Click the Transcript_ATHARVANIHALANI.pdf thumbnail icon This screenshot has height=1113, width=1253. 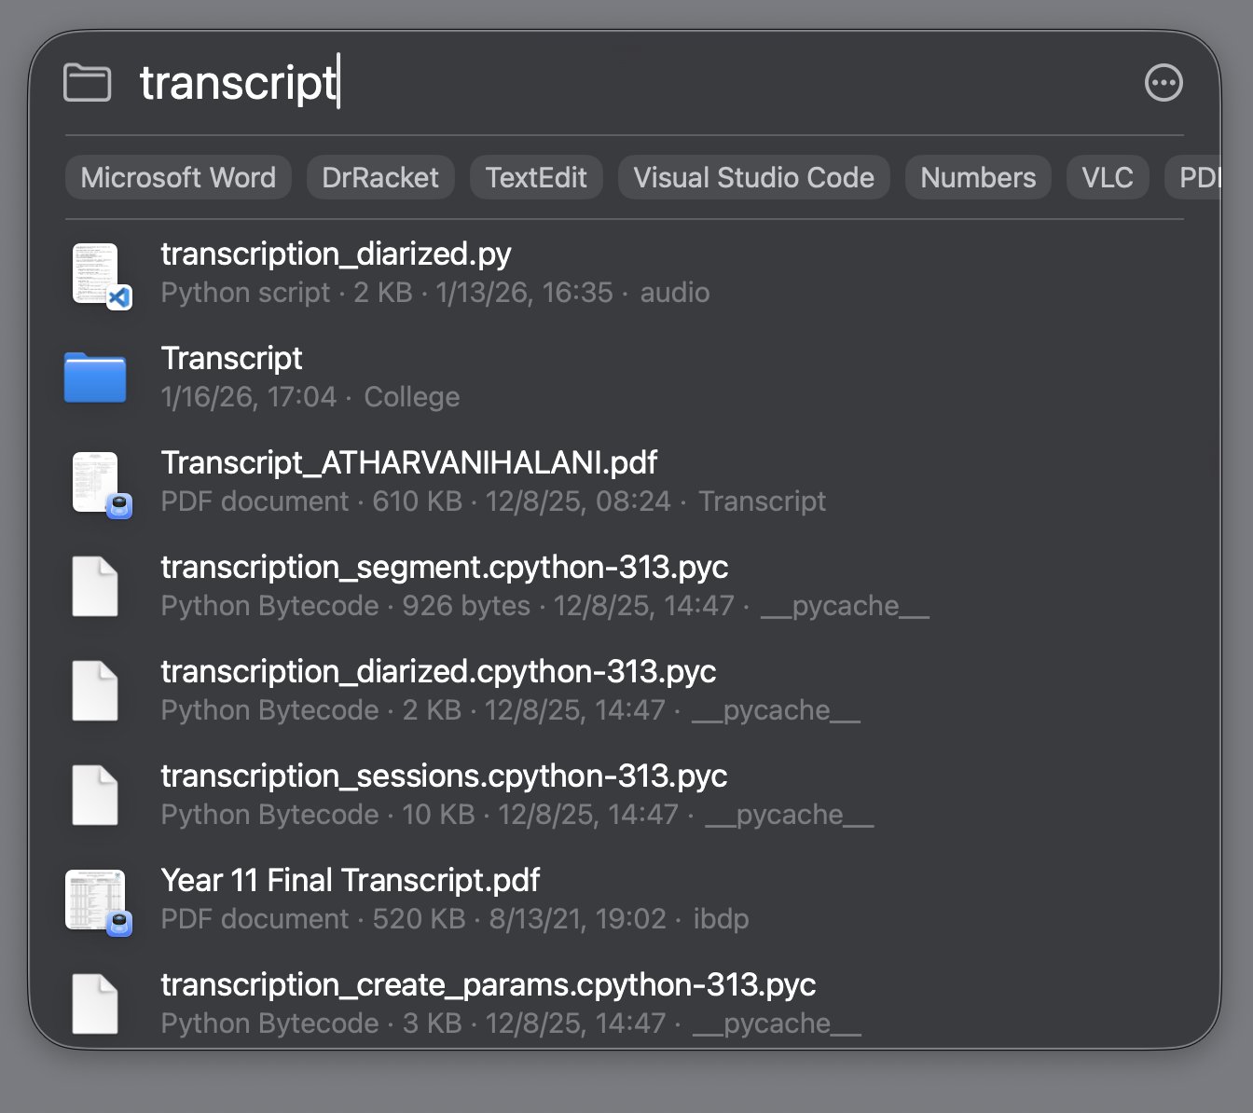click(x=97, y=483)
